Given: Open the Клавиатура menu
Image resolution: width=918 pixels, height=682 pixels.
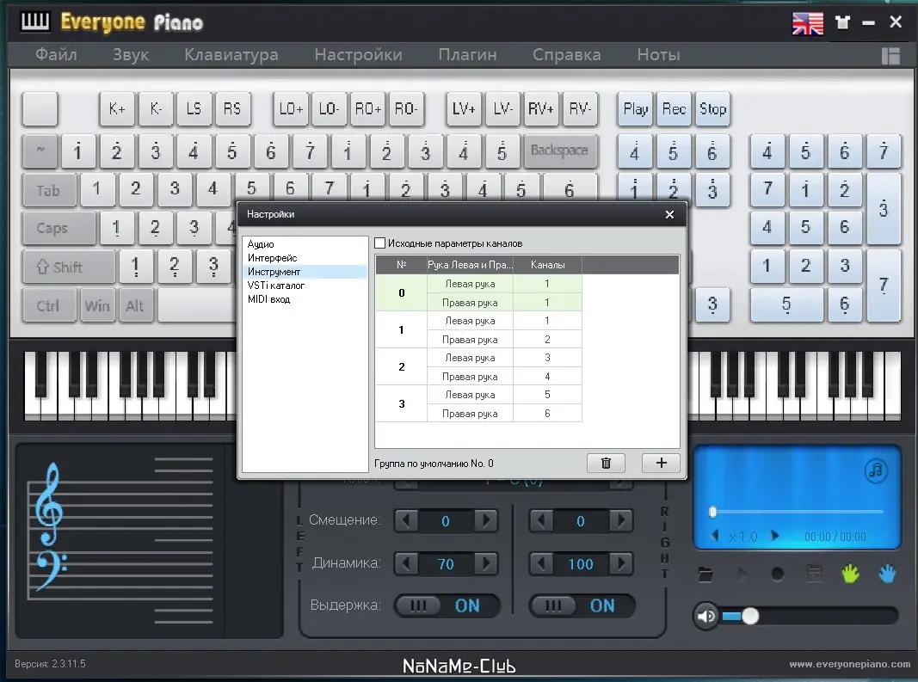Looking at the screenshot, I should tap(231, 54).
